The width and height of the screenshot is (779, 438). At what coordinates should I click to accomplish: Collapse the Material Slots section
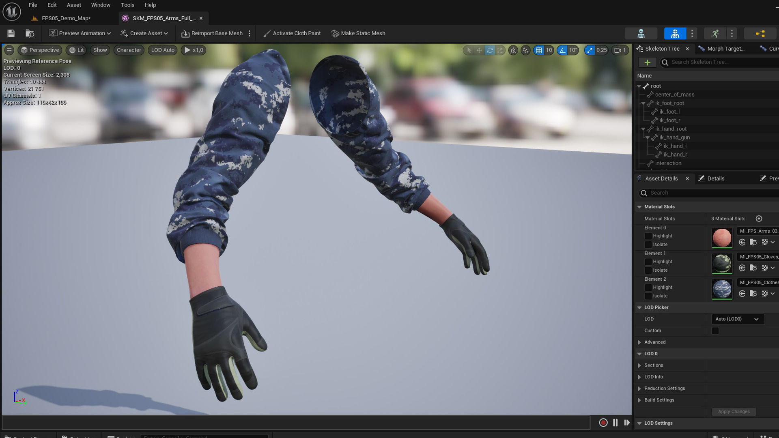pyautogui.click(x=639, y=207)
